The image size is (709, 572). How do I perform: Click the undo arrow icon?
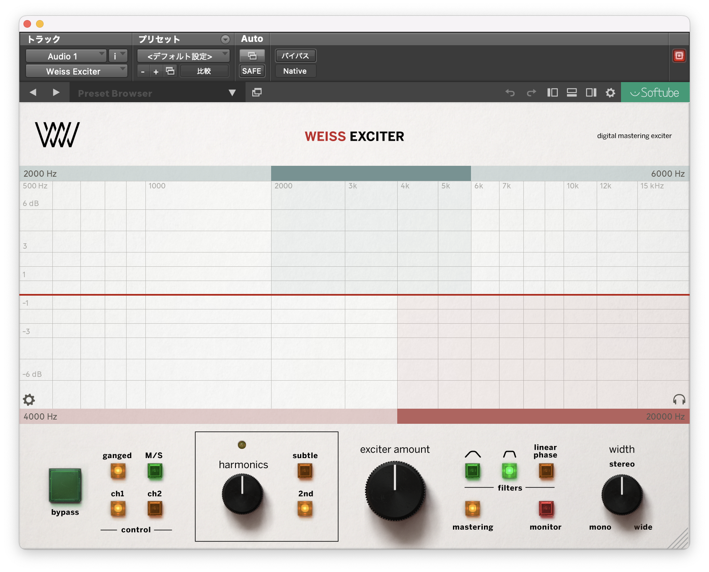510,93
